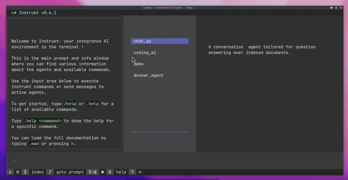Click the '?' key hint in footer
This screenshot has width=348, height=180.
click(x=132, y=172)
